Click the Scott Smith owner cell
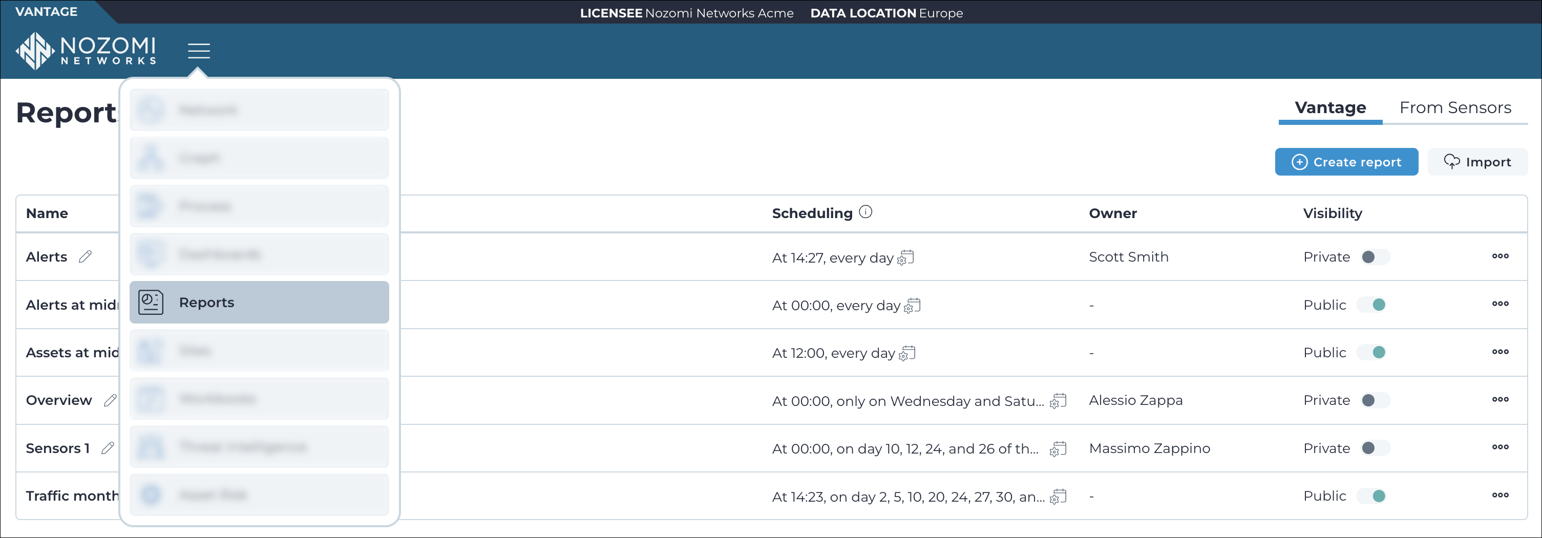This screenshot has height=538, width=1542. [1128, 257]
